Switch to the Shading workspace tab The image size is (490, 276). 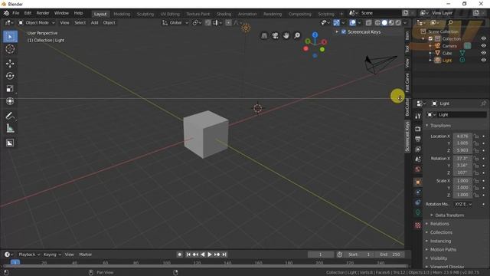(x=224, y=14)
